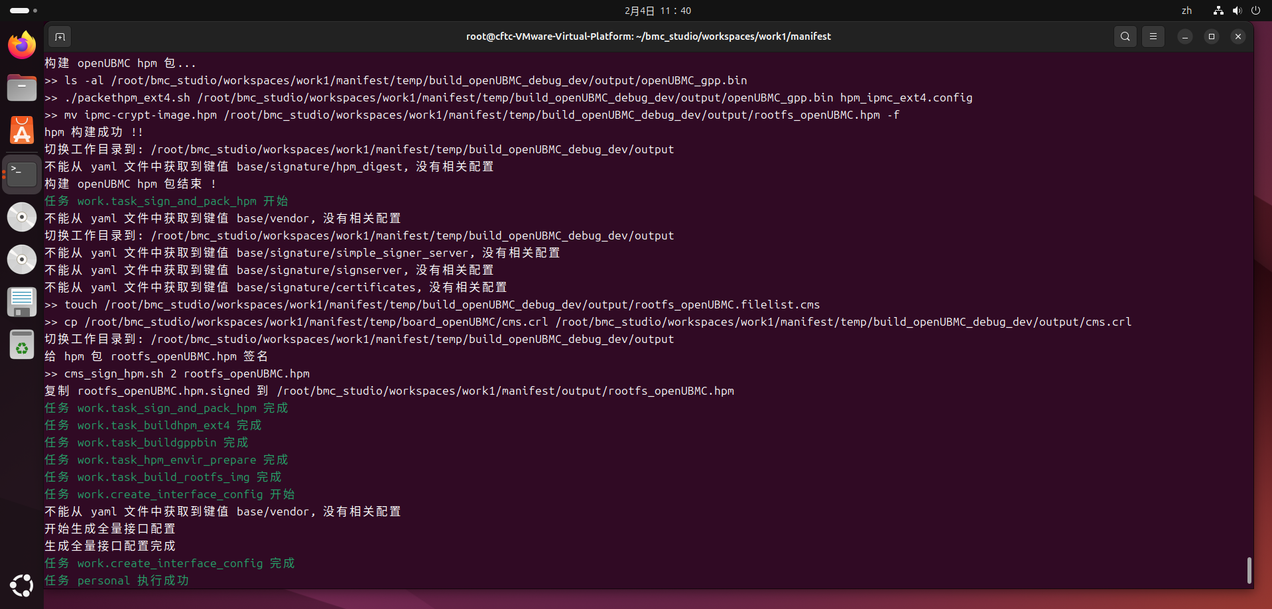
Task: Open the first disc drive icon
Action: 22,217
